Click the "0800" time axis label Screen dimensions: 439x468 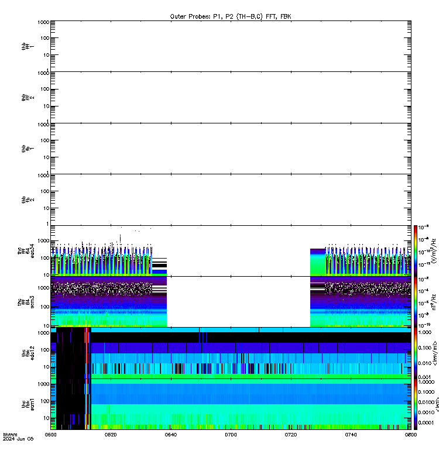(x=411, y=435)
